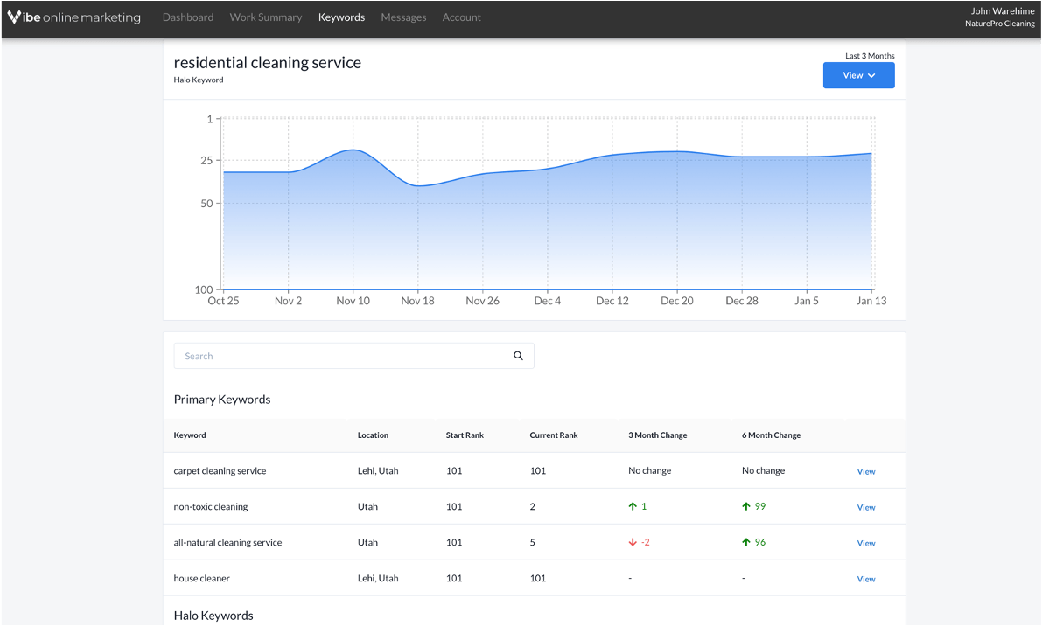Click the Vibe online marketing logo
This screenshot has height=626, width=1042.
click(74, 17)
